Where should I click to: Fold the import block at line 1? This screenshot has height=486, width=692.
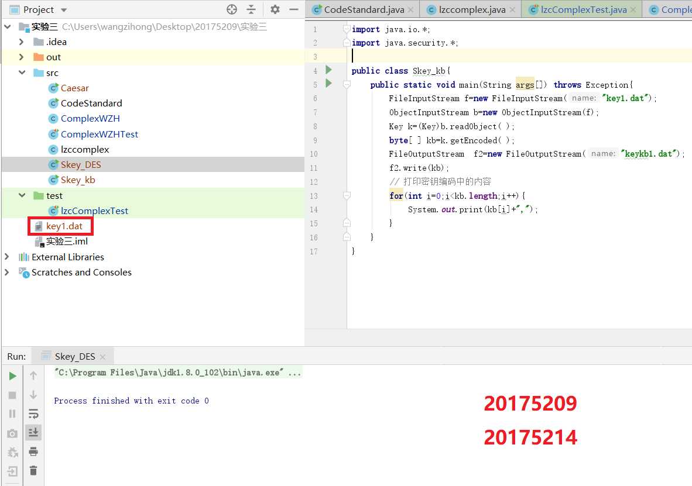[x=347, y=29]
